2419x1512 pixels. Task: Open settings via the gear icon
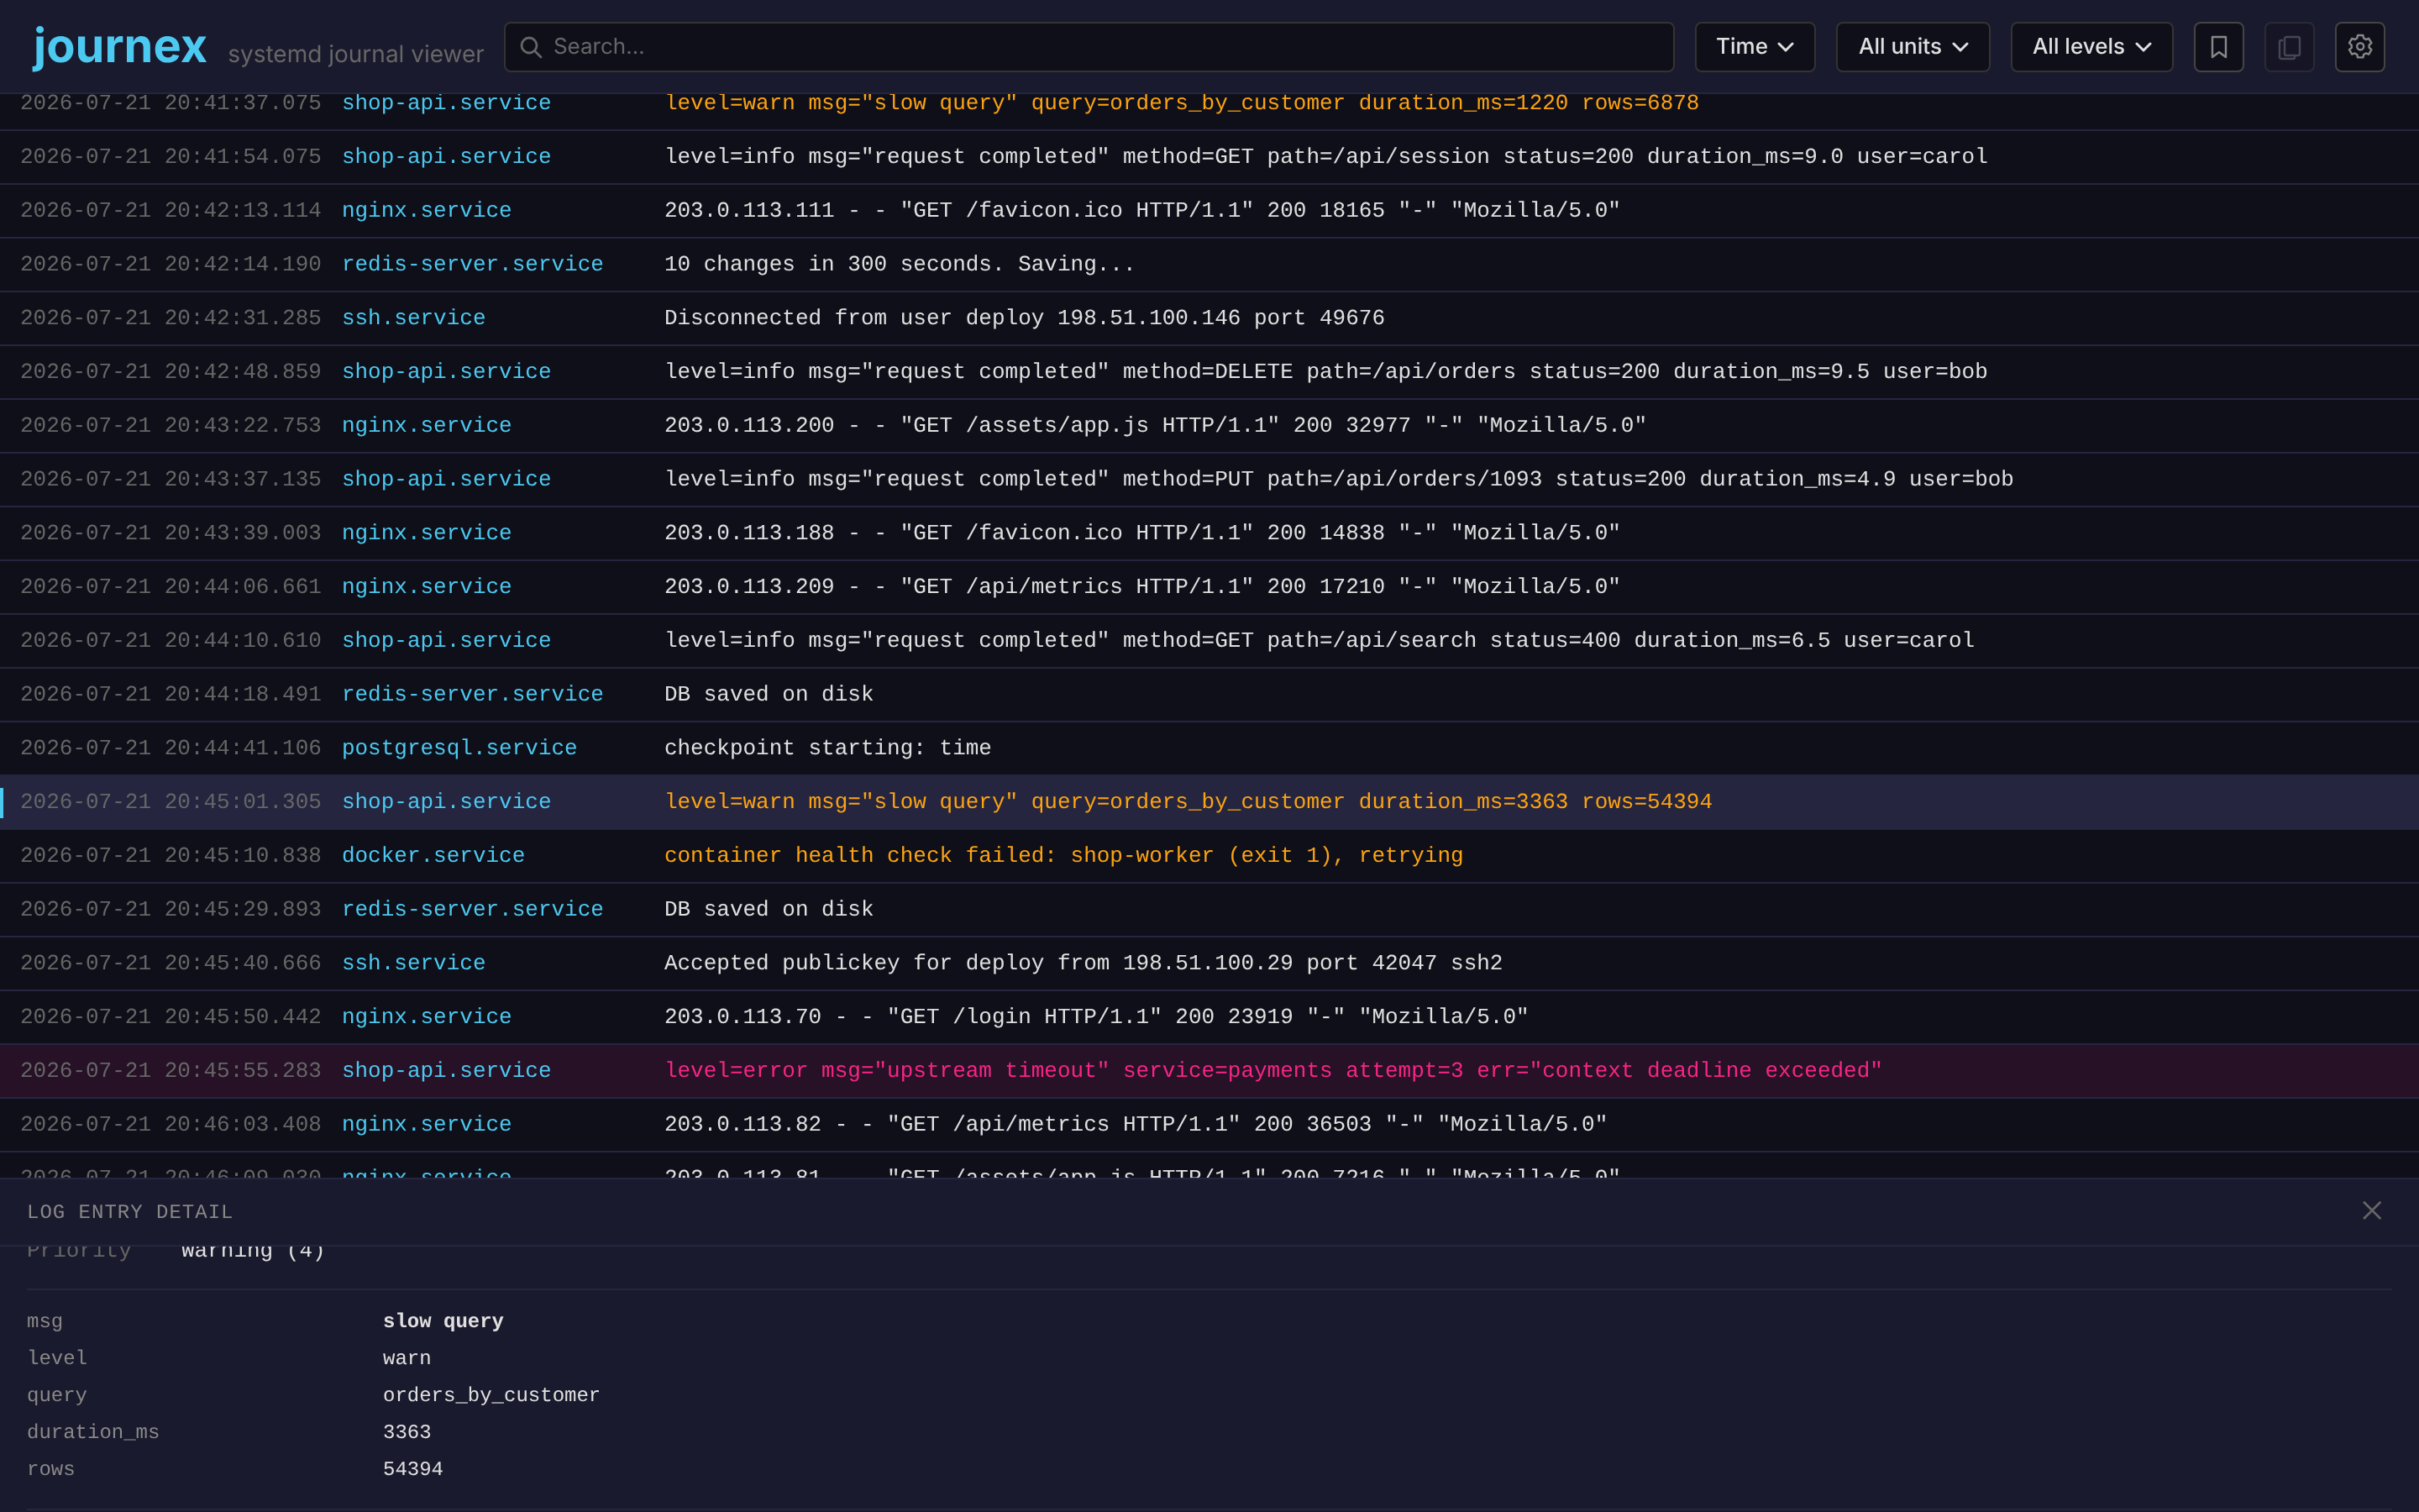pos(2359,47)
